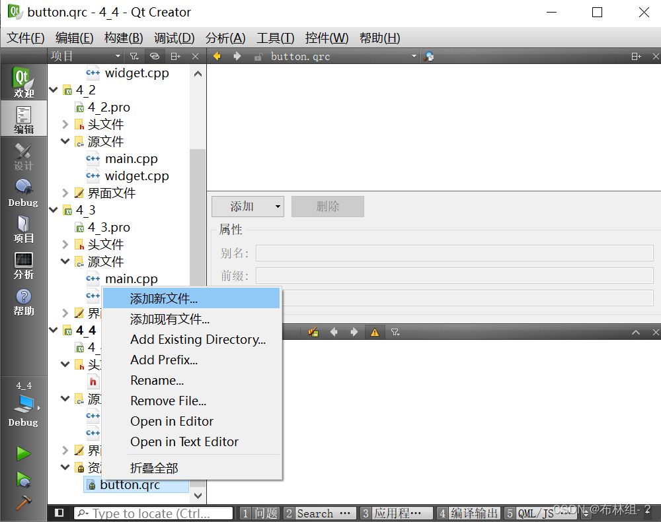
Task: Switch to 设计 (Design) mode
Action: click(23, 156)
